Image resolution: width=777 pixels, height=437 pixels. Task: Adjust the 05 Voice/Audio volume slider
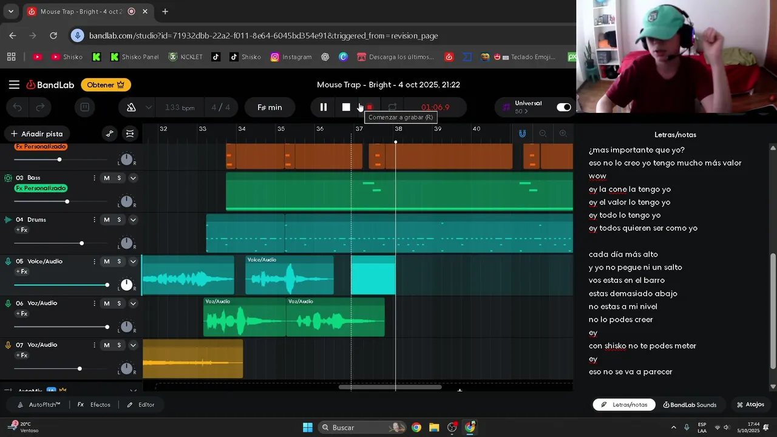coord(61,285)
